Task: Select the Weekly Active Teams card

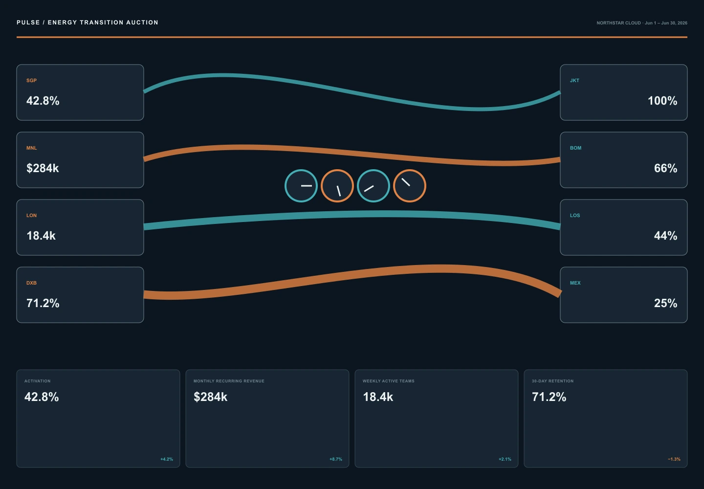Action: (x=437, y=419)
